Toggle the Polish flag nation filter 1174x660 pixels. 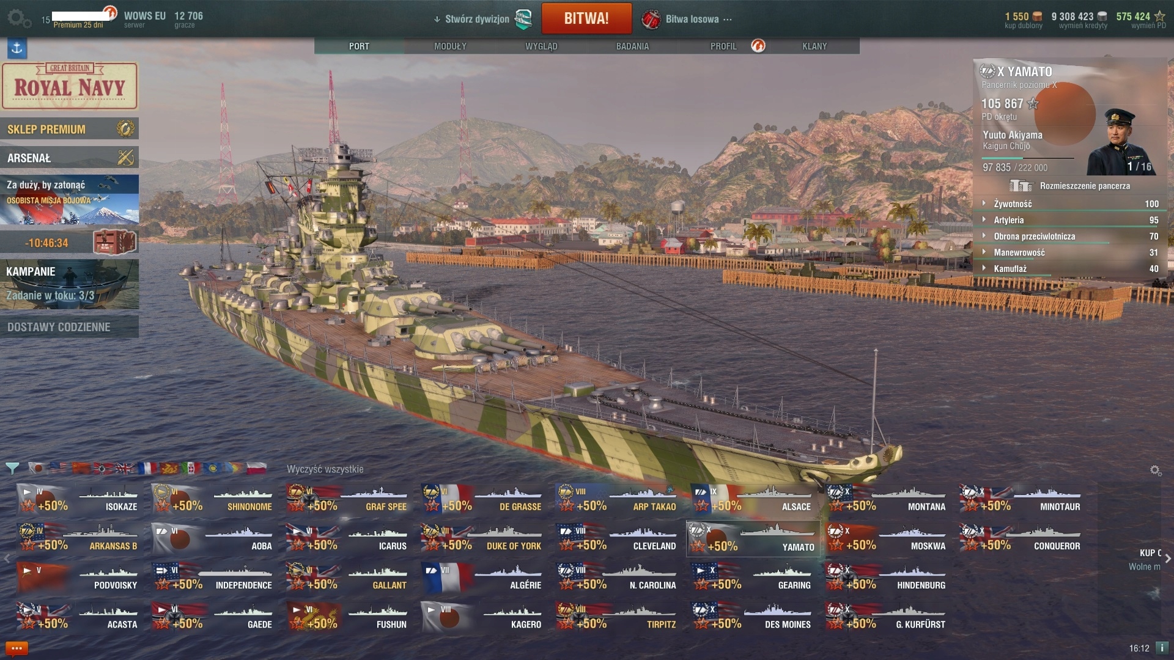coord(257,469)
